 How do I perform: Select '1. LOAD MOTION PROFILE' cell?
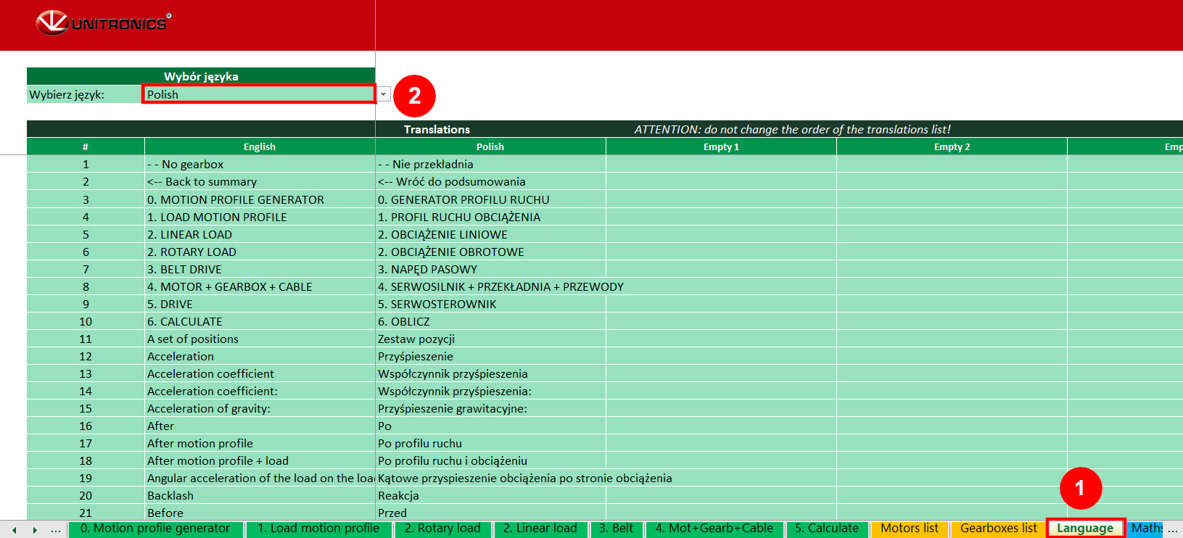pos(260,217)
